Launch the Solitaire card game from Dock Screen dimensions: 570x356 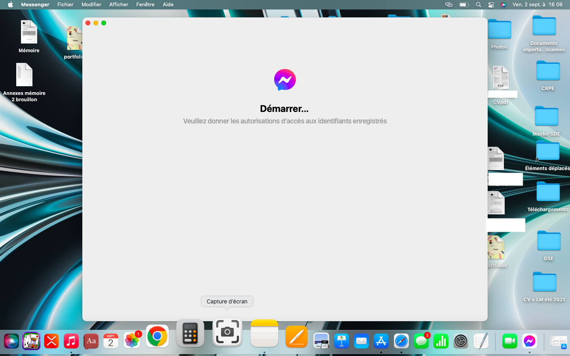click(x=31, y=341)
